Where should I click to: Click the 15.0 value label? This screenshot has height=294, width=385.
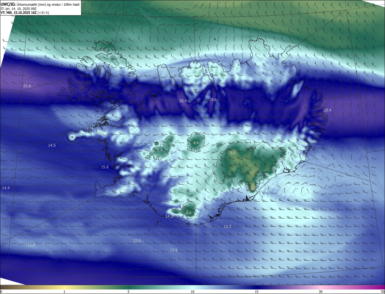[105, 167]
